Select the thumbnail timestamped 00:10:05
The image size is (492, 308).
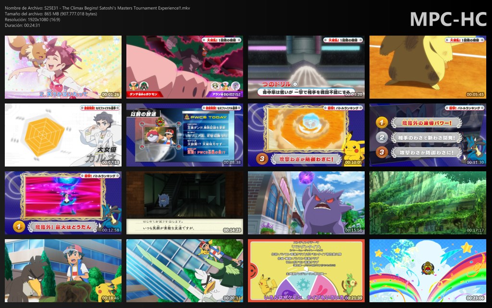306,135
